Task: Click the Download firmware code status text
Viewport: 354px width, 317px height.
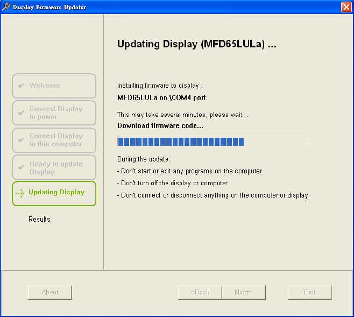Action: (160, 126)
